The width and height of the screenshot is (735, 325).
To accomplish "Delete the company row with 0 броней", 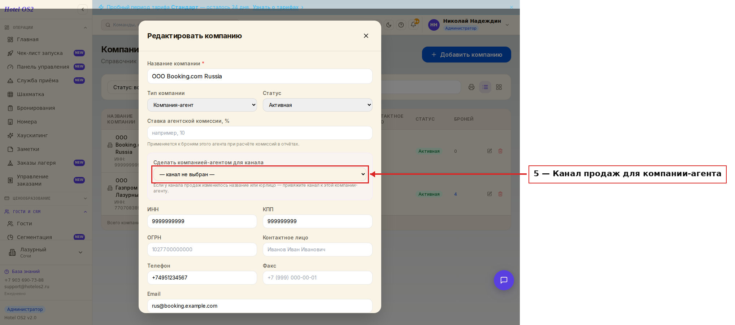I will [x=500, y=151].
